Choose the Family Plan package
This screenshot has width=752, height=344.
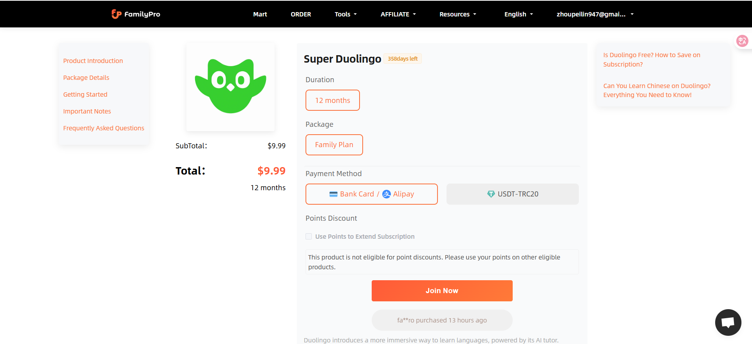pos(334,144)
